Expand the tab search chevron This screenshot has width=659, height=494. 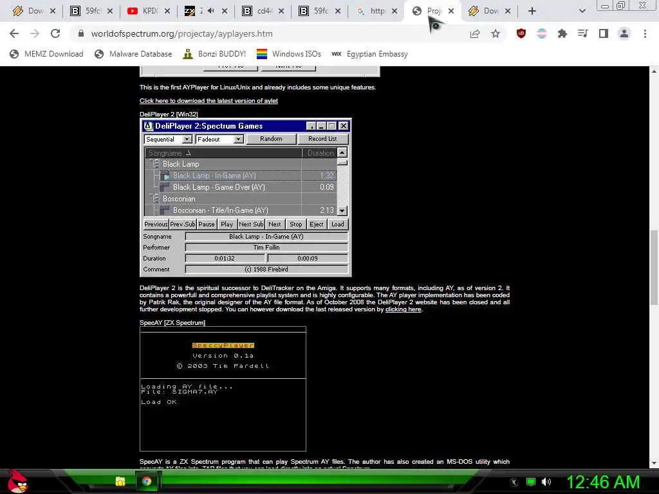point(582,11)
